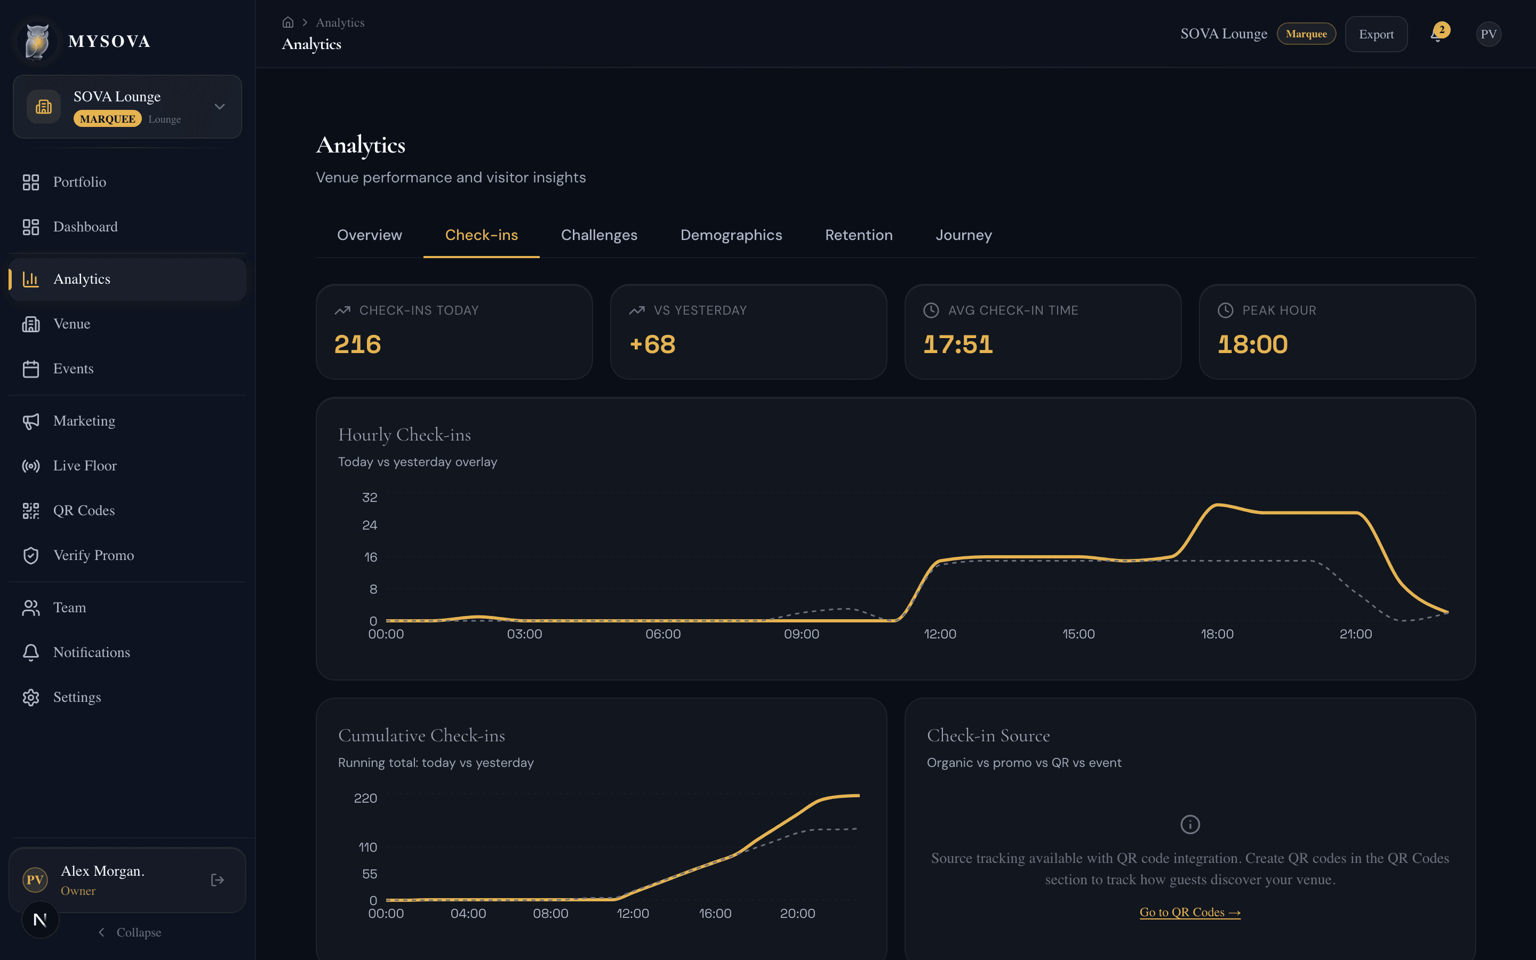Click the PV avatar in the top bar
This screenshot has height=960, width=1536.
pyautogui.click(x=1489, y=34)
